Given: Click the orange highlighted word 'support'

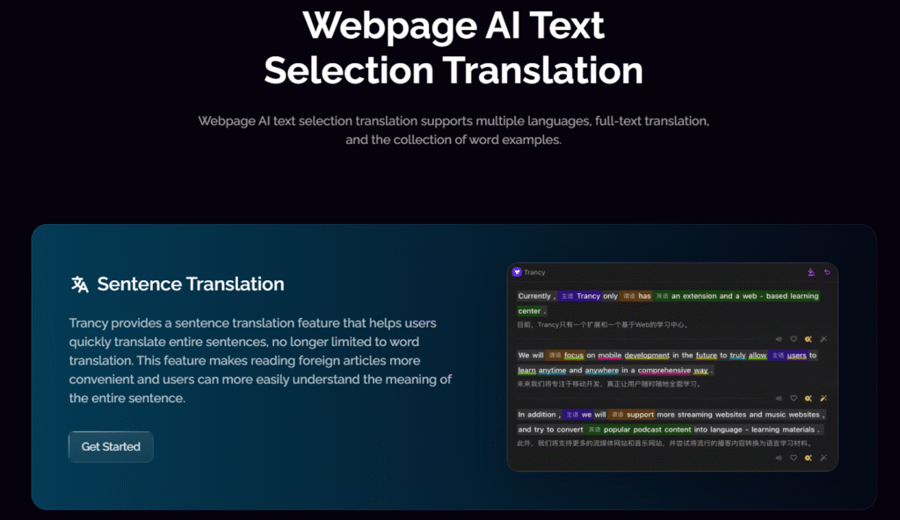Looking at the screenshot, I should [640, 415].
